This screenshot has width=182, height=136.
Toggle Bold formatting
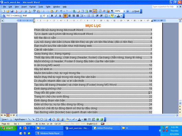52,16
